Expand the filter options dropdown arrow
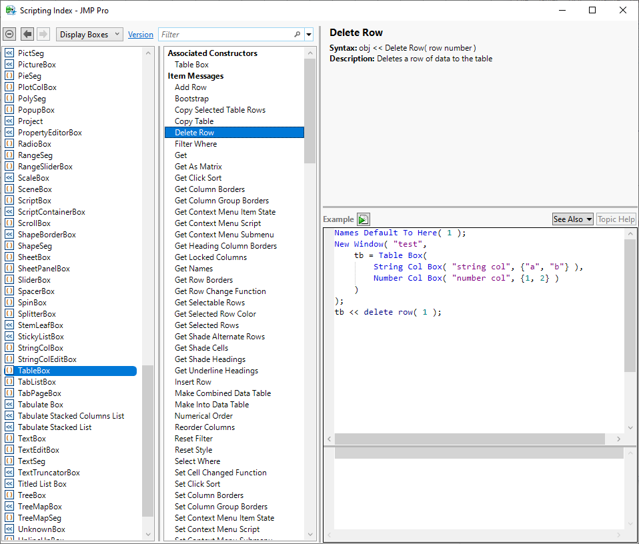 coord(309,35)
